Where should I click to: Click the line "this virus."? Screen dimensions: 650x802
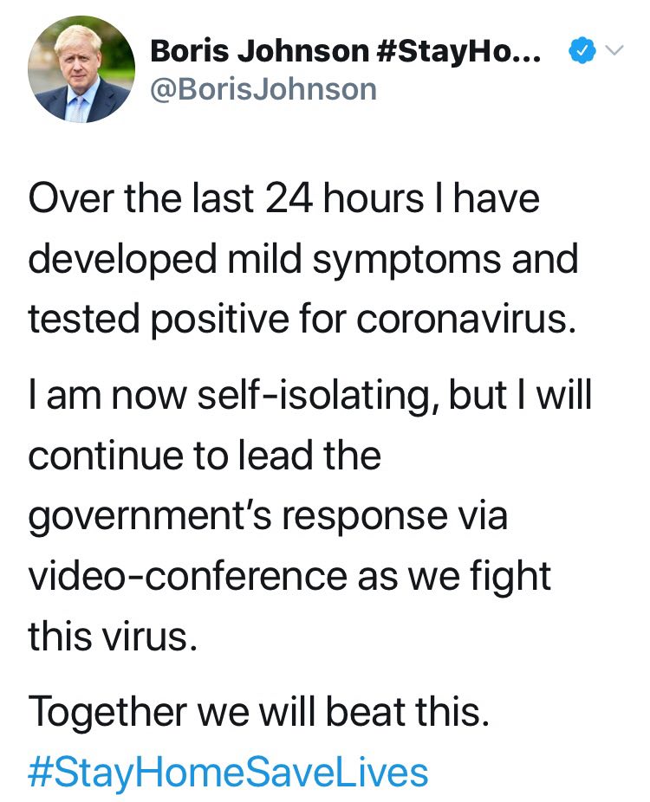(107, 635)
